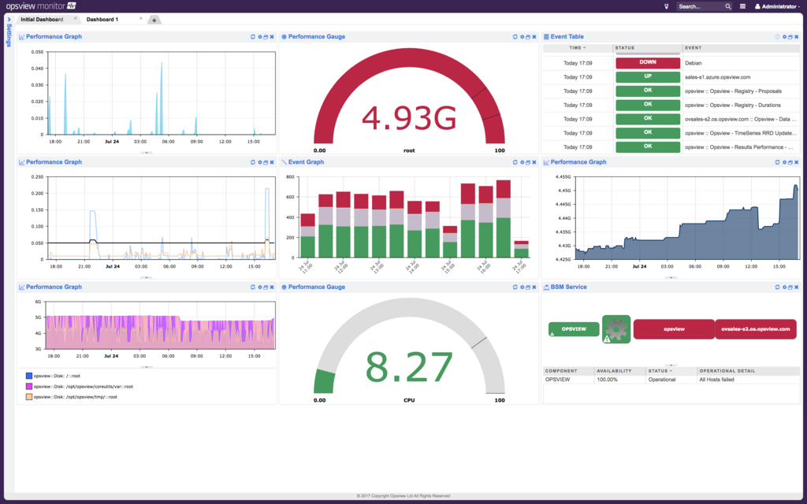Open the hamburger menu in the top navigation bar
807x504 pixels.
click(744, 6)
